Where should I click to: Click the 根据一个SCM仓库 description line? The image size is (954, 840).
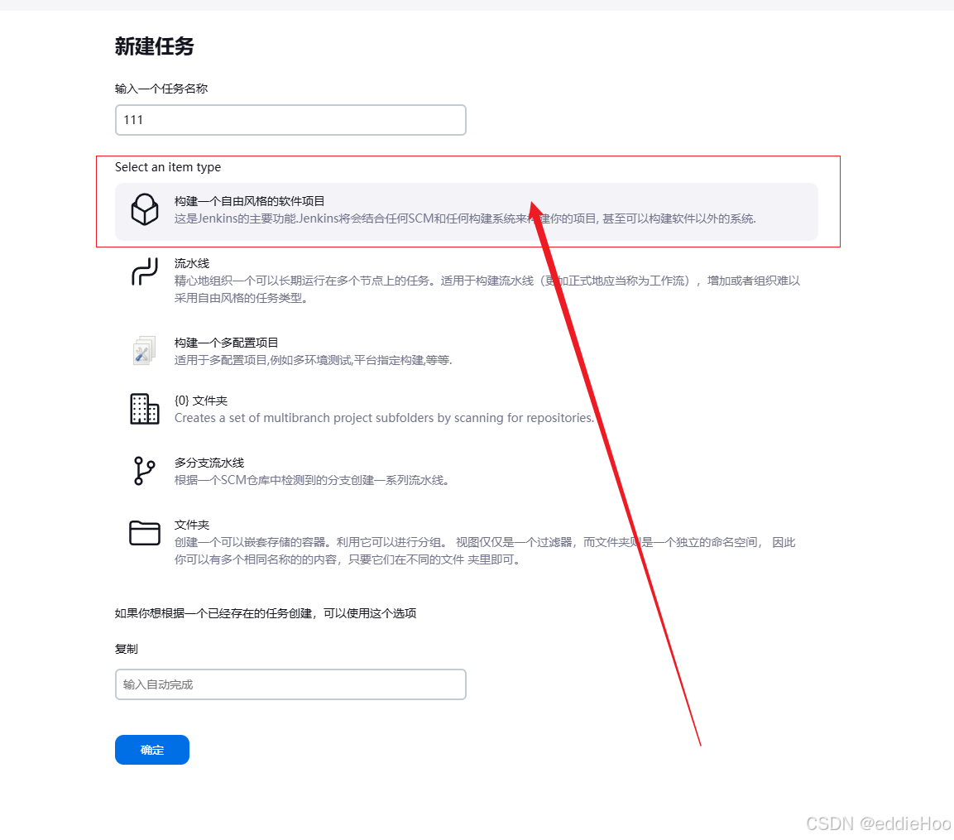(311, 480)
